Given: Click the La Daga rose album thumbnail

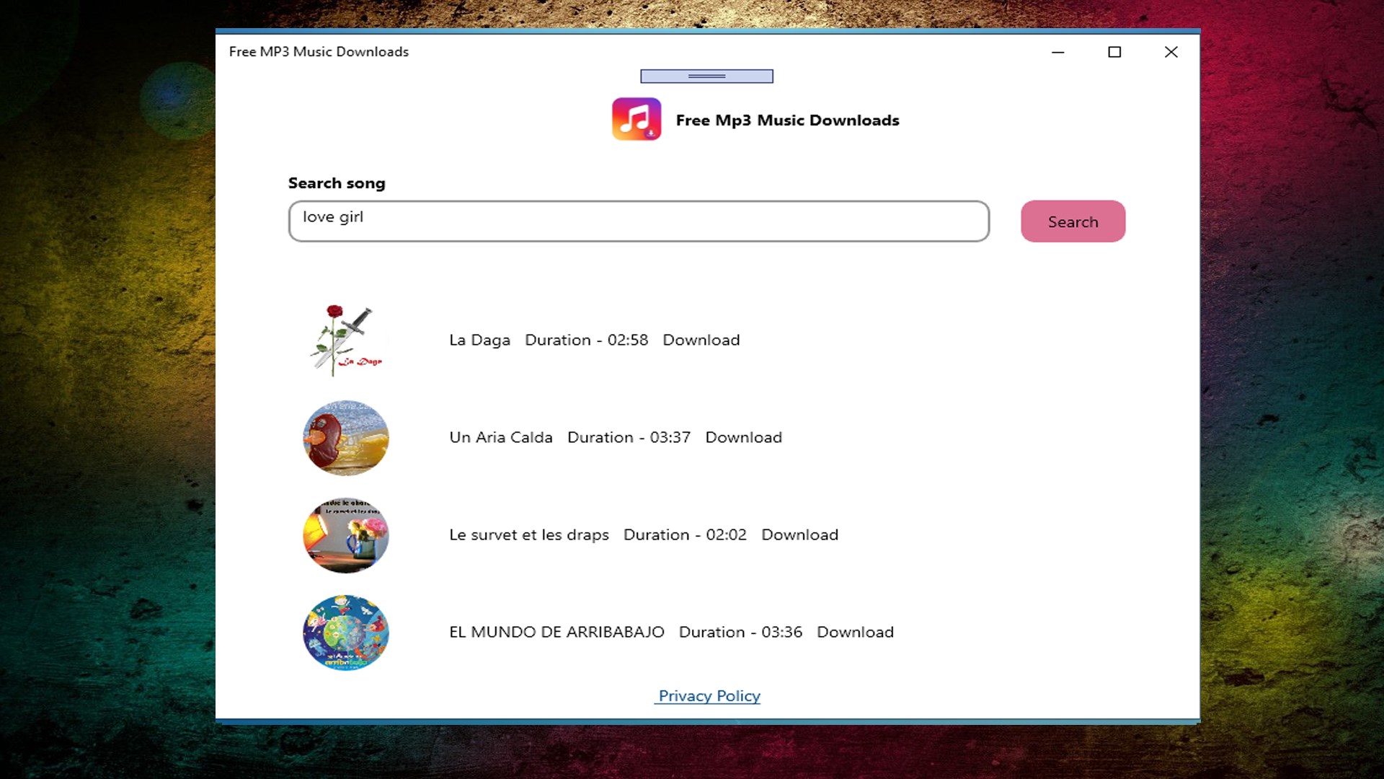Looking at the screenshot, I should point(346,340).
